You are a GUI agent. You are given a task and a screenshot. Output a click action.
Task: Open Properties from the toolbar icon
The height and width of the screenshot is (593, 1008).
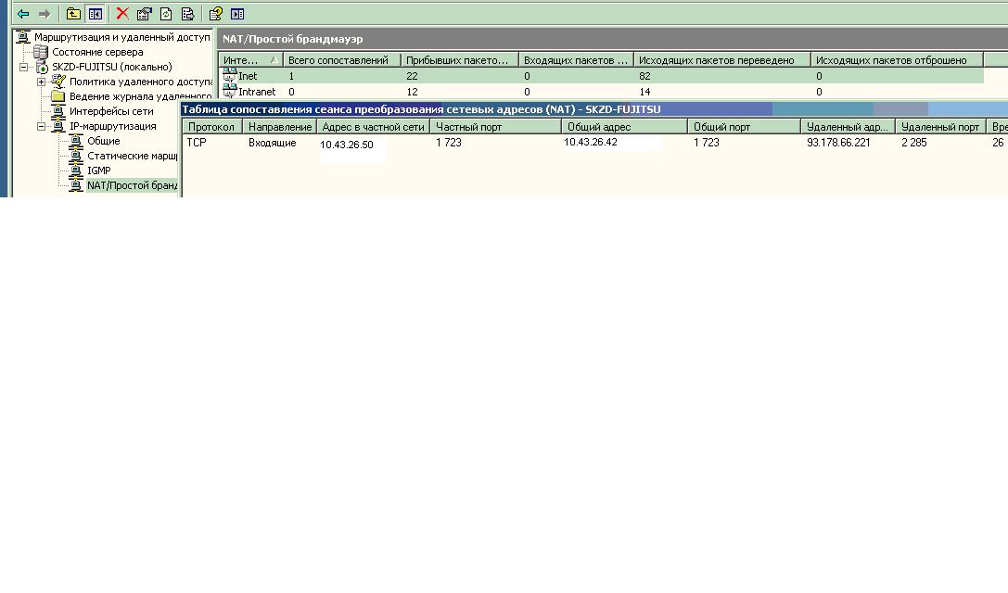[x=144, y=14]
